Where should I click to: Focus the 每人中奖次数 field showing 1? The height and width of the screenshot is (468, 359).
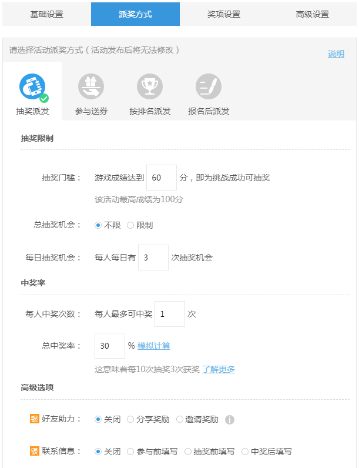coord(170,314)
